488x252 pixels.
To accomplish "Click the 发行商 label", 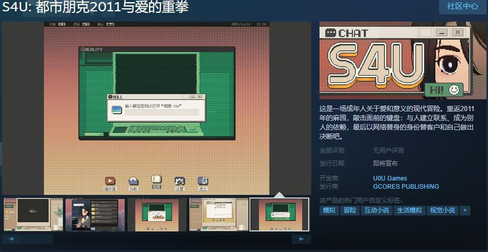I will 329,187.
